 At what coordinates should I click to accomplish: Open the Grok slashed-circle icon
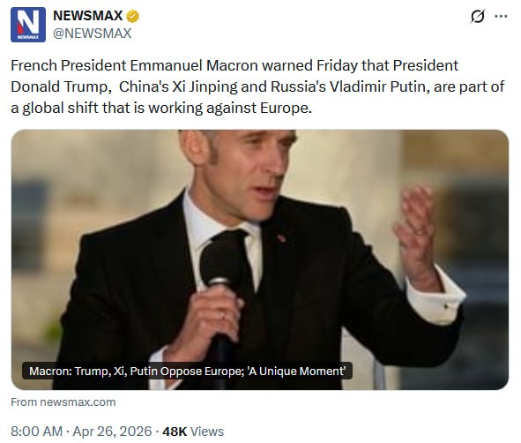coord(478,16)
